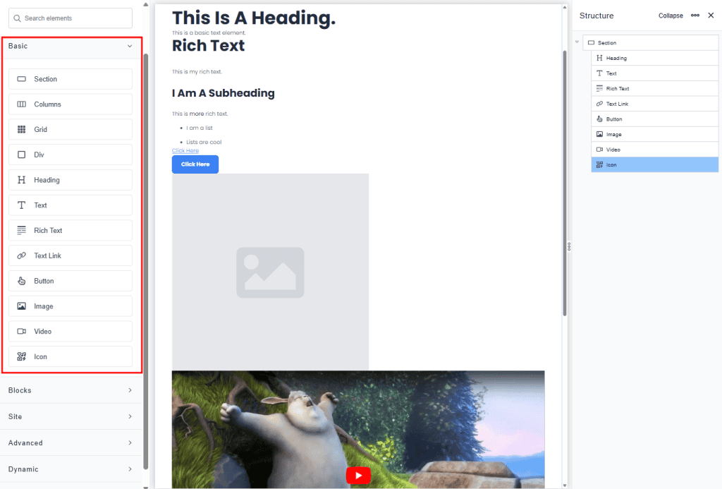Click the Rich Text icon in Structure tree

[599, 88]
